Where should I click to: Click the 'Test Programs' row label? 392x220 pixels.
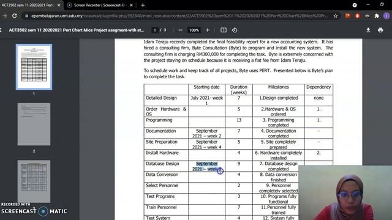[x=160, y=197]
